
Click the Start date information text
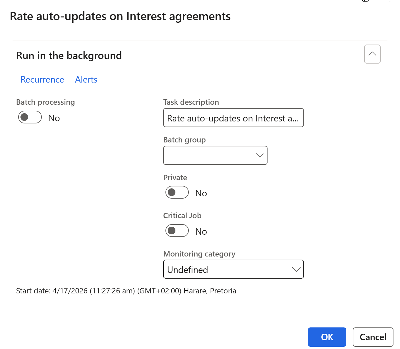point(126,291)
